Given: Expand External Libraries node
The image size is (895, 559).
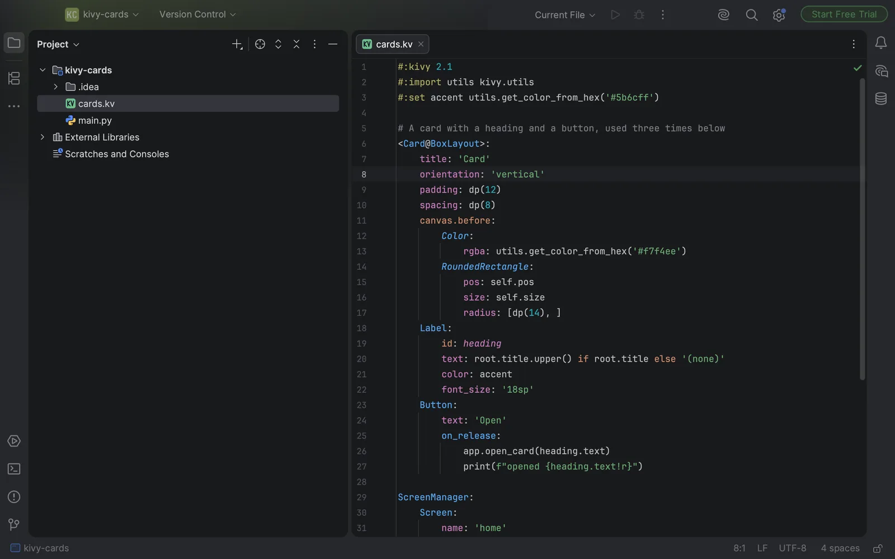Looking at the screenshot, I should coord(43,137).
